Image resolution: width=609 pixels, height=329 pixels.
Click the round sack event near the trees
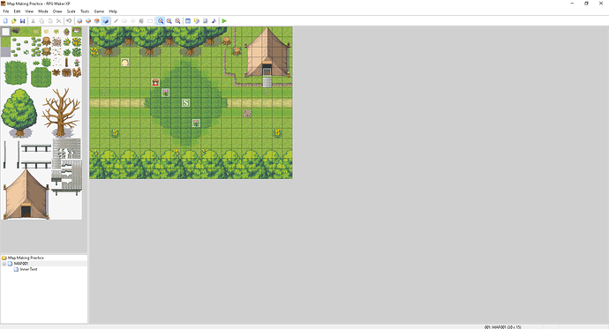coord(125,62)
